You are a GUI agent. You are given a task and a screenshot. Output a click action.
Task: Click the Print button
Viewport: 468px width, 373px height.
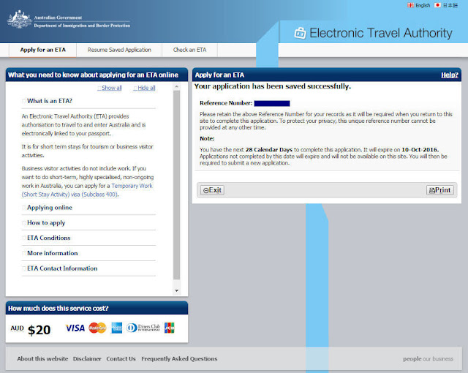click(440, 190)
